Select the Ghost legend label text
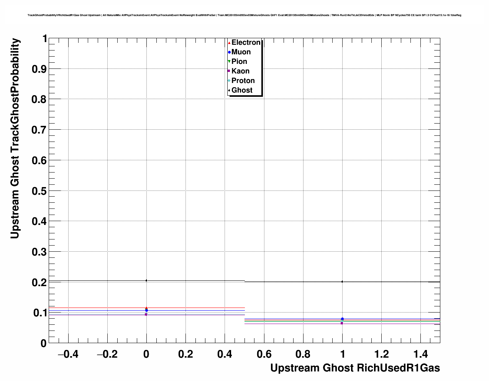The width and height of the screenshot is (489, 381). coord(242,90)
